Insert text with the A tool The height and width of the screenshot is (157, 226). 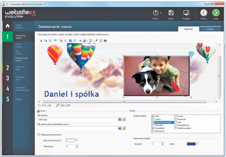click(x=80, y=40)
